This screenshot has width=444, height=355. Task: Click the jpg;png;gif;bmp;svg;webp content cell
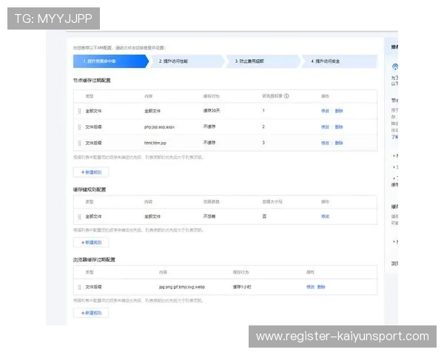click(182, 287)
